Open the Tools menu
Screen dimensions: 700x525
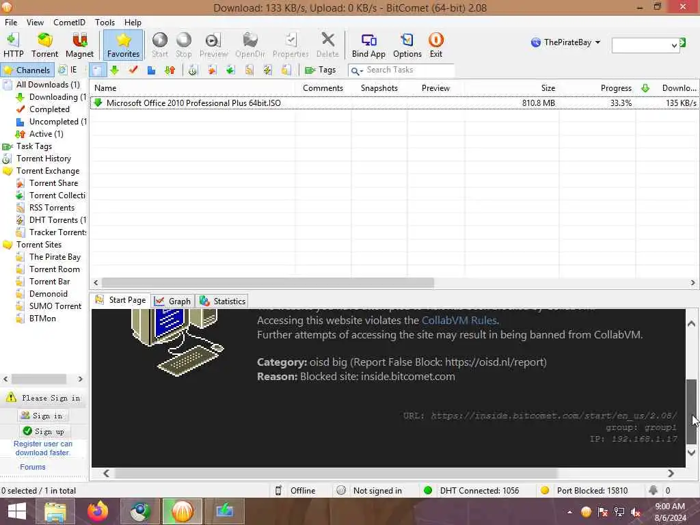[x=105, y=23]
